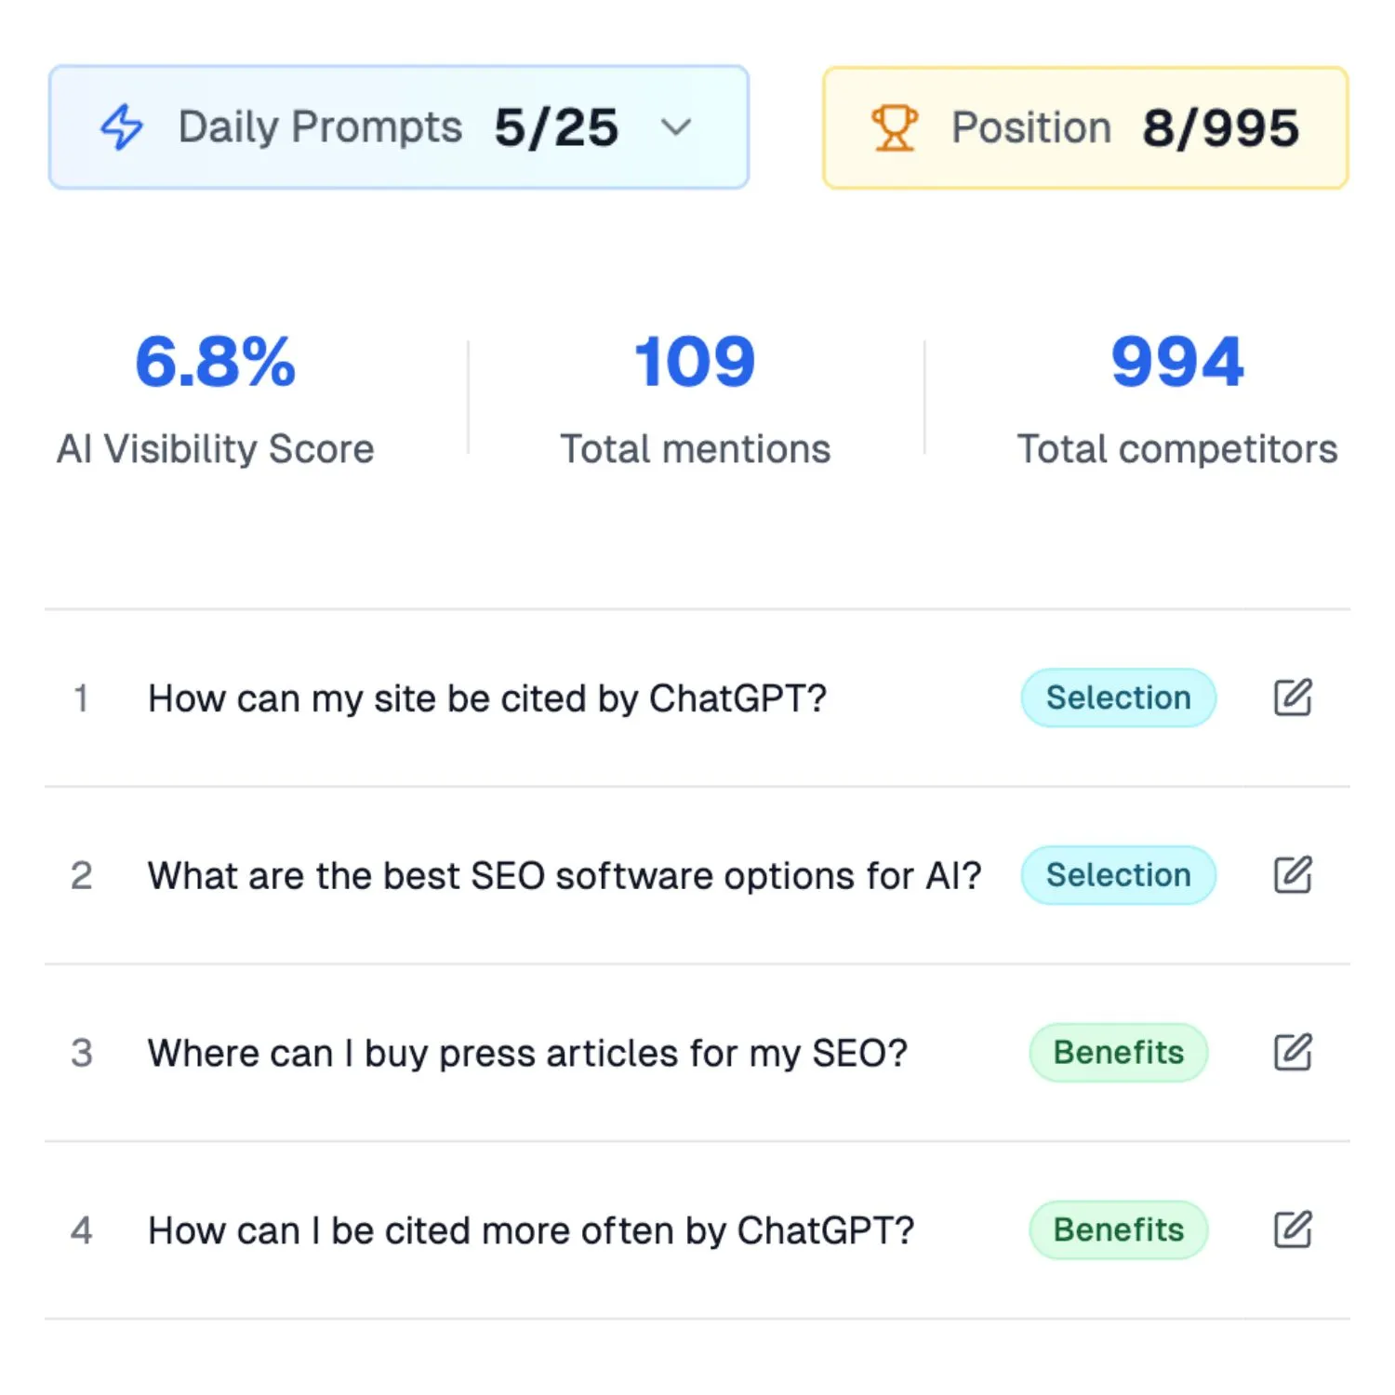Image resolution: width=1395 pixels, height=1395 pixels.
Task: Click the edit icon on prompt 4
Action: [1292, 1229]
